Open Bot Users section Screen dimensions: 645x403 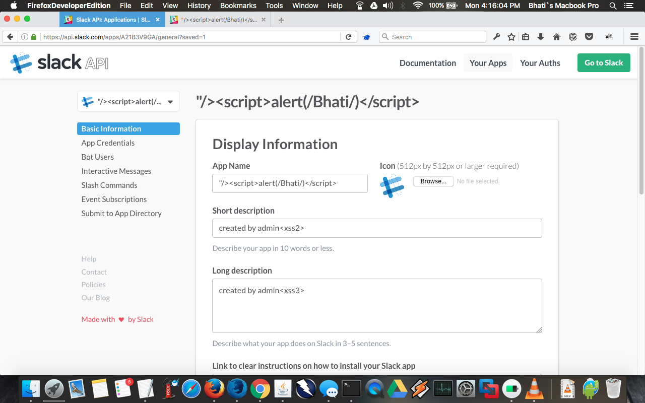[x=98, y=157]
